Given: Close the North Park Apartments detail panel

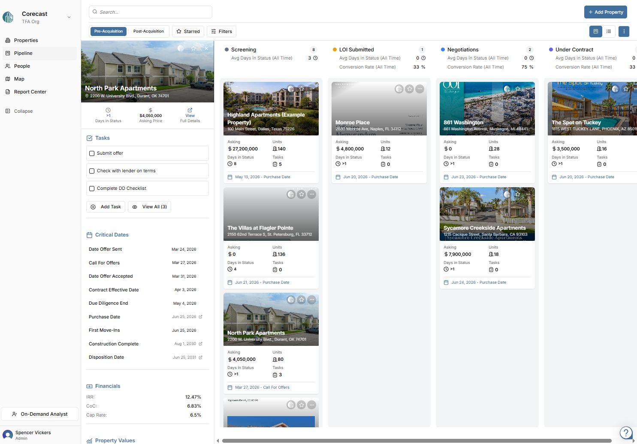Looking at the screenshot, I should pos(206,48).
